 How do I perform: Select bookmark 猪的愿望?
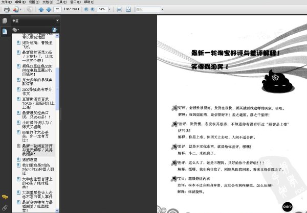coord(30,160)
